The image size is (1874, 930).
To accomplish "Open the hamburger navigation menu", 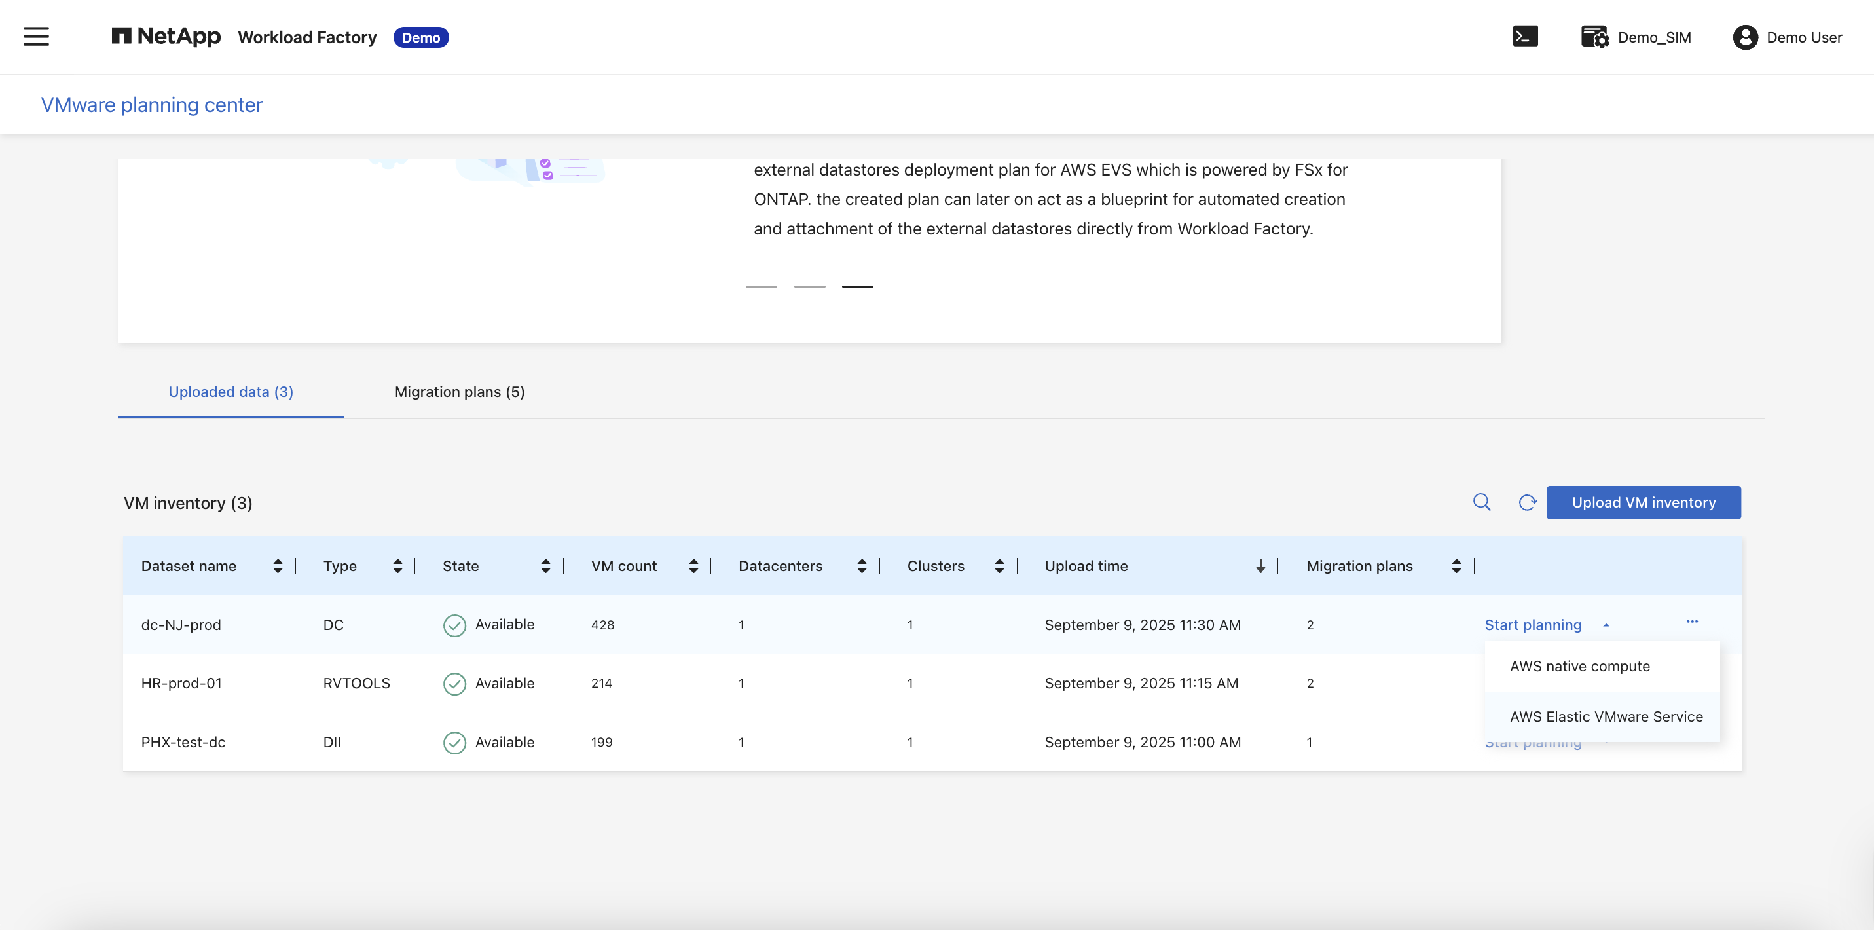I will point(37,37).
